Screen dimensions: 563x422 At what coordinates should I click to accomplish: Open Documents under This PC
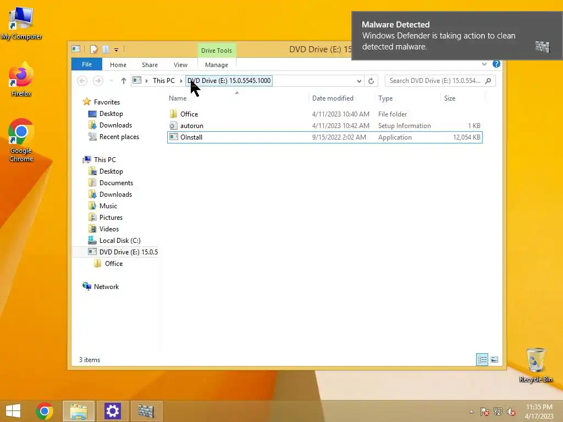pos(116,183)
